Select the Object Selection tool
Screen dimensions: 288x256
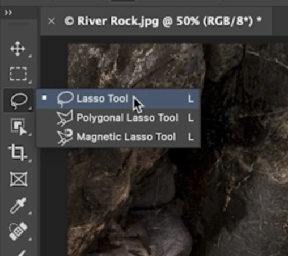[19, 126]
